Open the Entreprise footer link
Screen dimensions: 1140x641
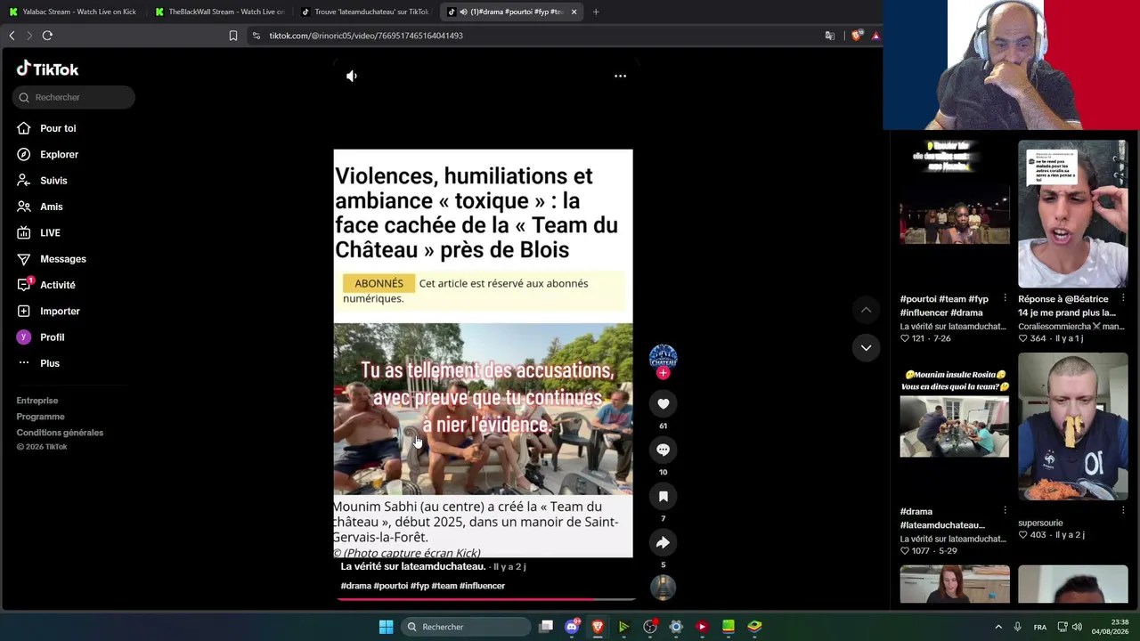click(x=37, y=401)
